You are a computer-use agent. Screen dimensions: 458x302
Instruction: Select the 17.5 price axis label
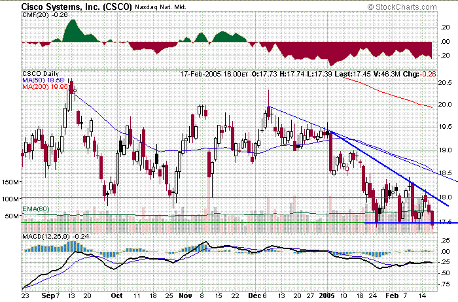pyautogui.click(x=445, y=222)
